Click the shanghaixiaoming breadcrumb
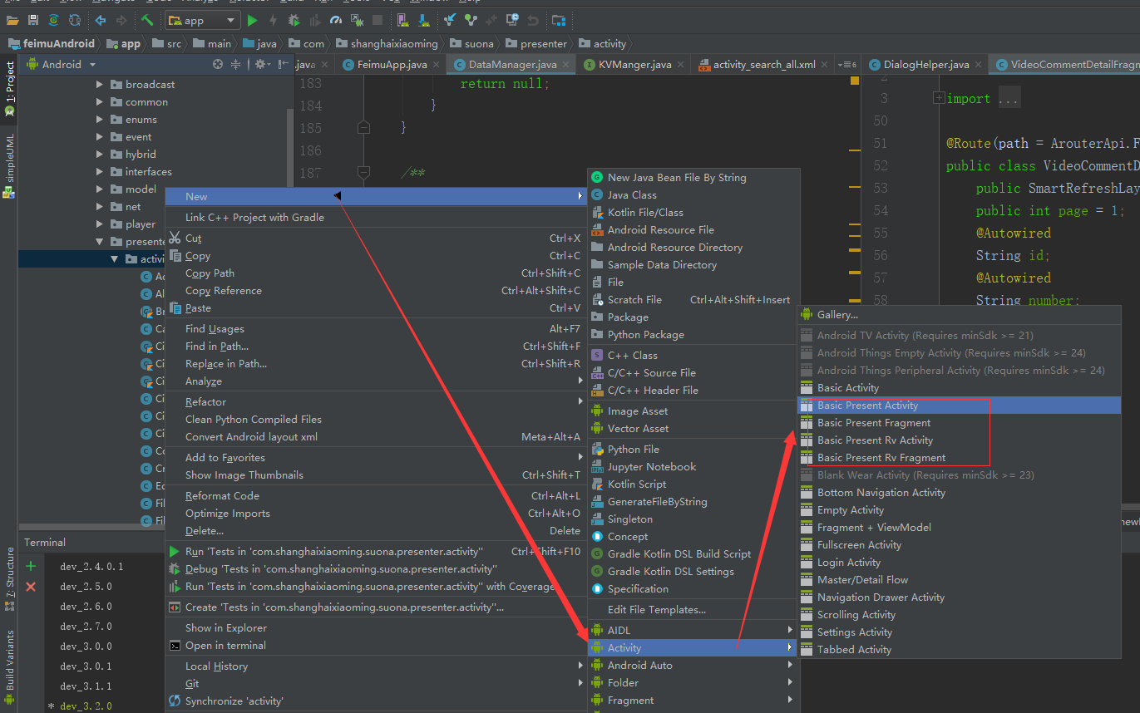 pyautogui.click(x=387, y=44)
